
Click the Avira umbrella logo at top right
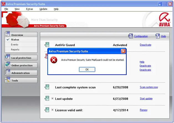[165, 19]
